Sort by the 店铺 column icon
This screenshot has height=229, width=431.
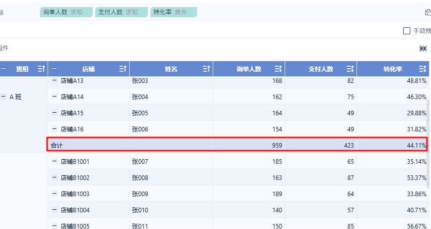[x=123, y=69]
